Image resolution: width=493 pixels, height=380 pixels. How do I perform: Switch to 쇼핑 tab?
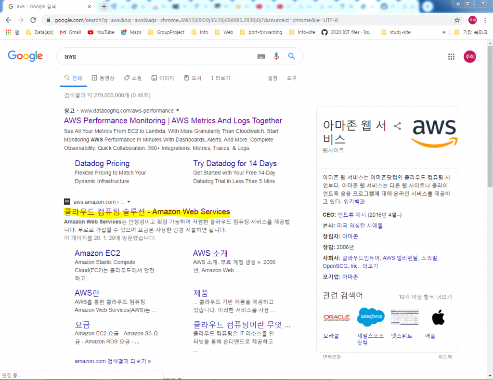tap(133, 78)
